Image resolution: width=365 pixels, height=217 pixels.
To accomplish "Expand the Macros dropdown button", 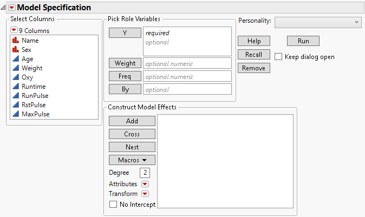I will [132, 160].
